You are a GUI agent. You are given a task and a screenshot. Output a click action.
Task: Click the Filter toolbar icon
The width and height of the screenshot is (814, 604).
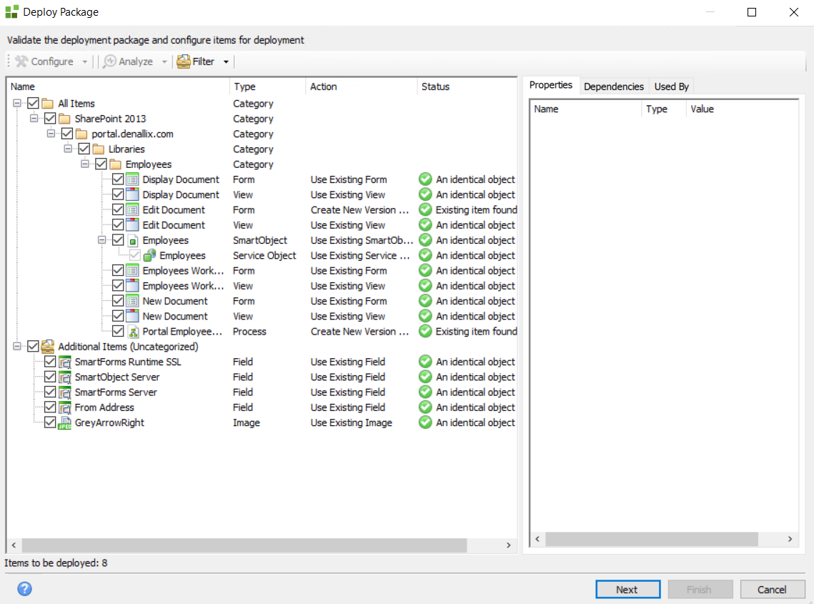(184, 61)
